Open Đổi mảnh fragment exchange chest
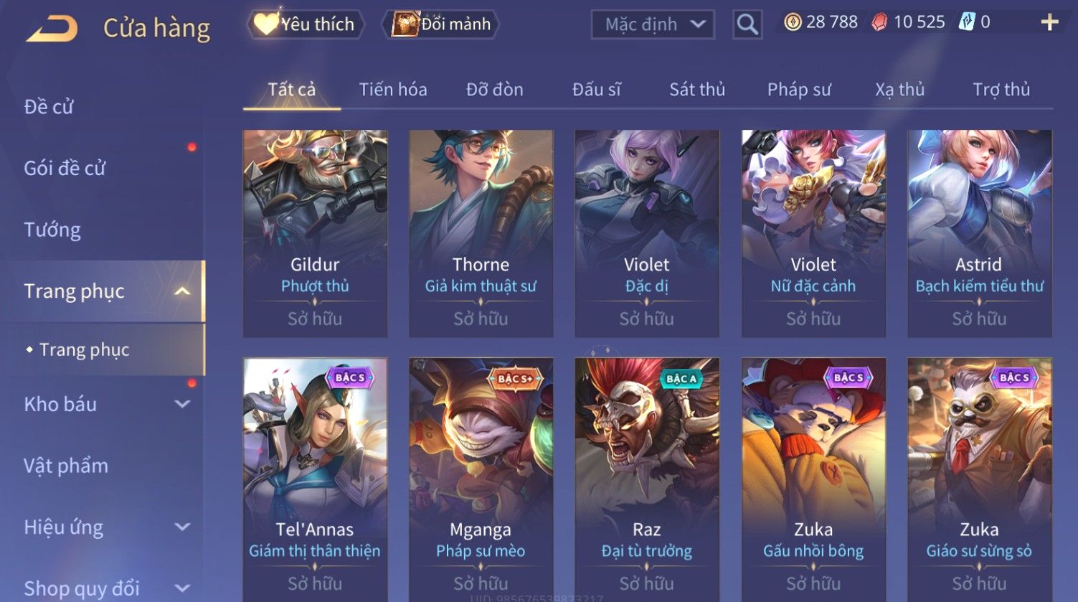 (443, 24)
